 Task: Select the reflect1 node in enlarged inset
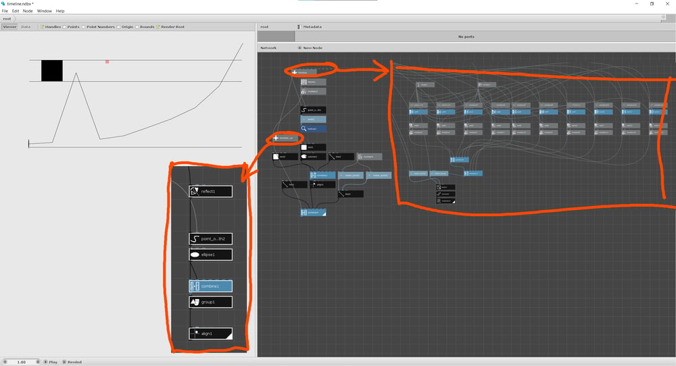[210, 191]
